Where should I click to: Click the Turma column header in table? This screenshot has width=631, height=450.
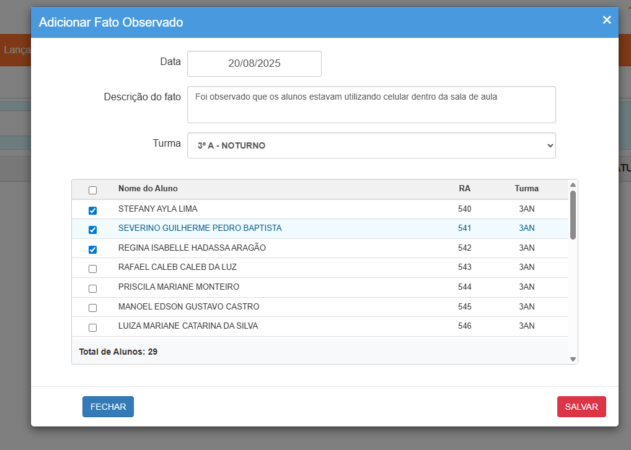tap(526, 189)
